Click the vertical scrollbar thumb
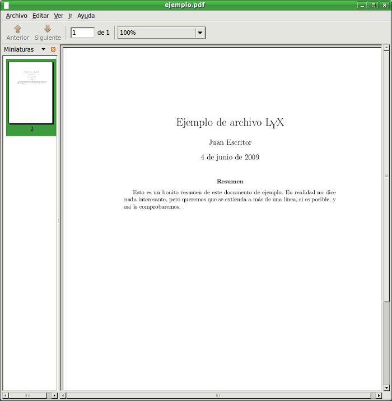This screenshot has width=392, height=401. click(386, 177)
